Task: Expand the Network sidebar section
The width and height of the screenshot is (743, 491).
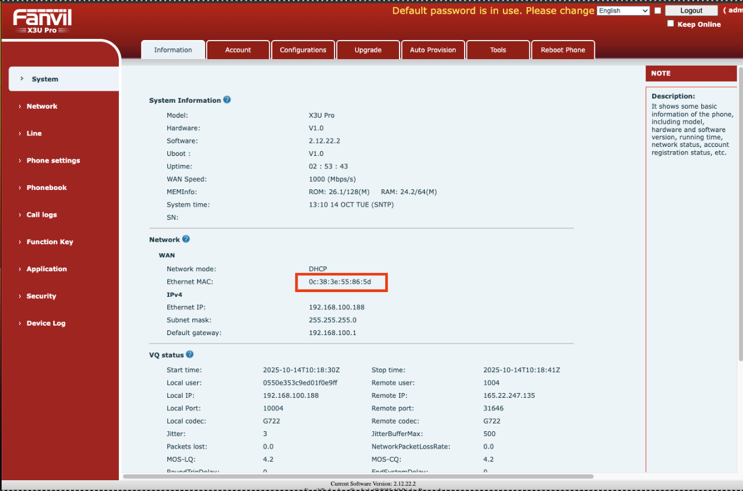Action: (x=42, y=106)
